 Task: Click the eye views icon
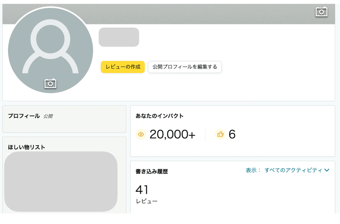[141, 134]
